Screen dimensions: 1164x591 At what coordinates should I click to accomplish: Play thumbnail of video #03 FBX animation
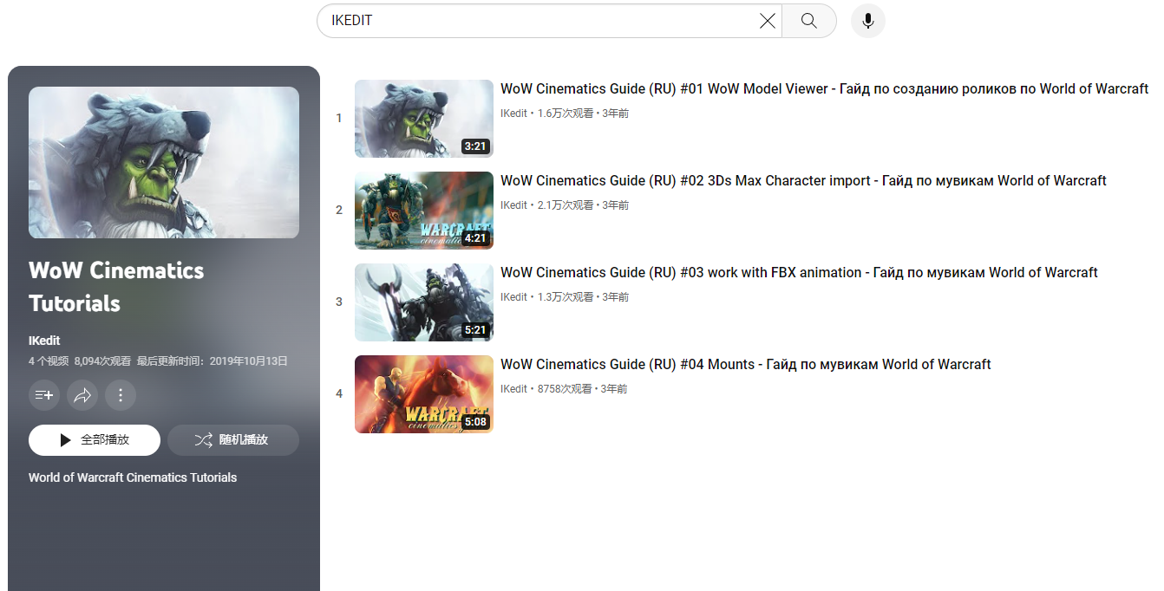[x=423, y=302]
